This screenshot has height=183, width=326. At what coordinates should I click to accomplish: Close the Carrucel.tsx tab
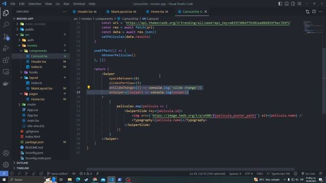206,12
